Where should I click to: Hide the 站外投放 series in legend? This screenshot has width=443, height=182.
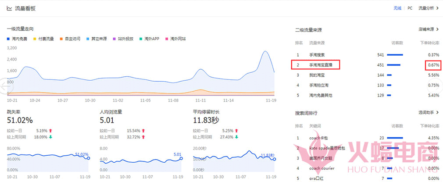pyautogui.click(x=114, y=39)
